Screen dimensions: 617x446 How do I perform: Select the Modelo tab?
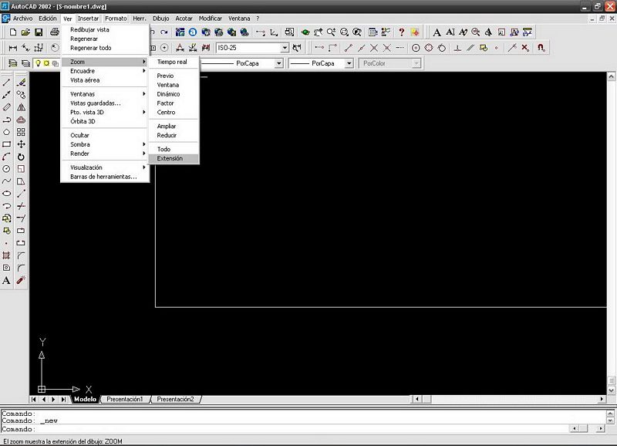(85, 399)
